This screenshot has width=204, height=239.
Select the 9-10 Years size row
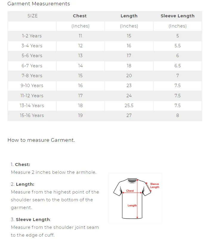(32, 86)
